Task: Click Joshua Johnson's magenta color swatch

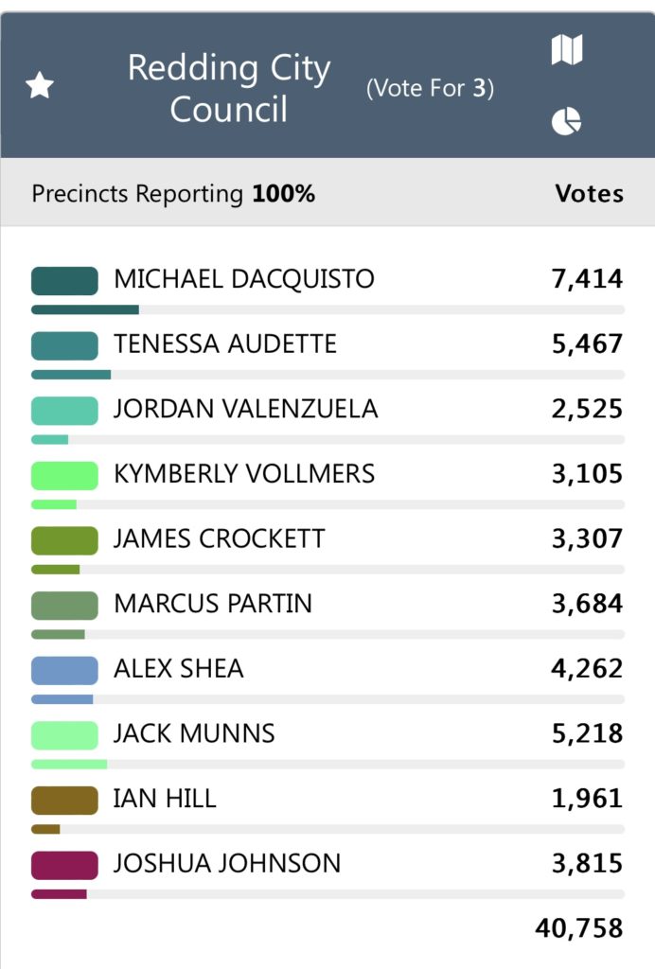Action: pos(64,865)
